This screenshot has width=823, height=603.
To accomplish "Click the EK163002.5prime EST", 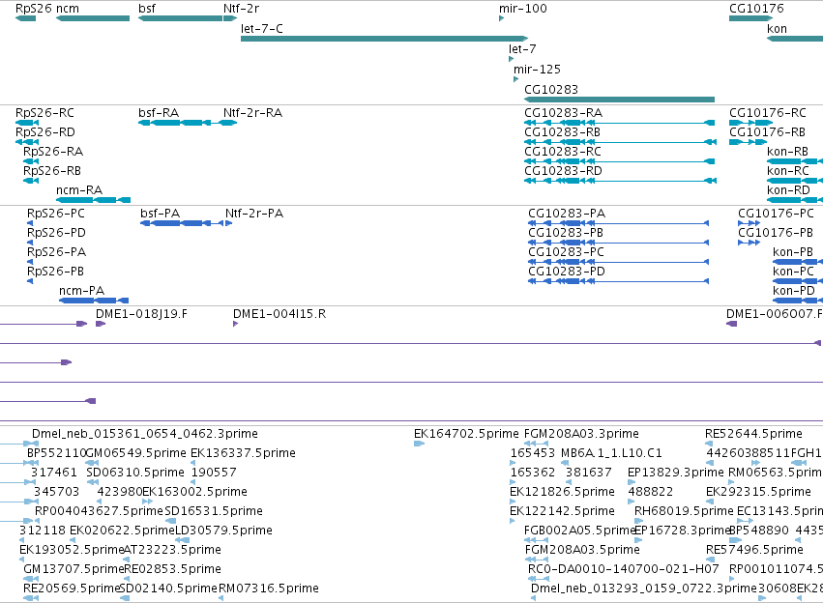I will click(148, 502).
